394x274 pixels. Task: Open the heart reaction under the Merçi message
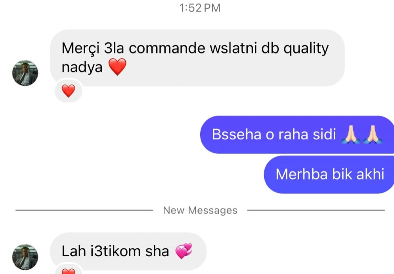pos(68,91)
